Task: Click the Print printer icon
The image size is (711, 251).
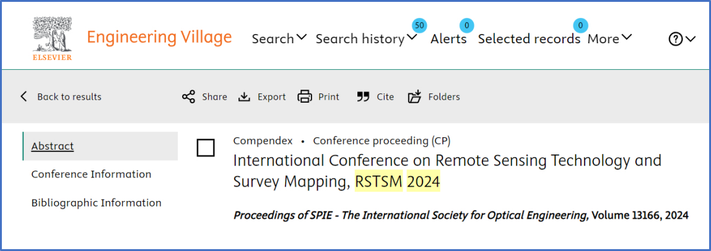Action: [305, 96]
